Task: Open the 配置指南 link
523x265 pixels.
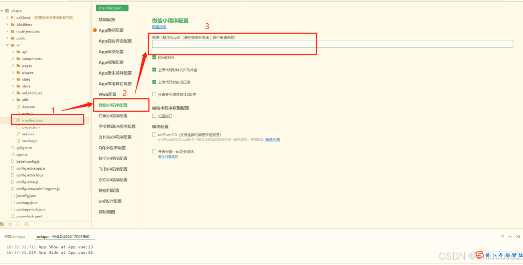Action: pyautogui.click(x=159, y=27)
